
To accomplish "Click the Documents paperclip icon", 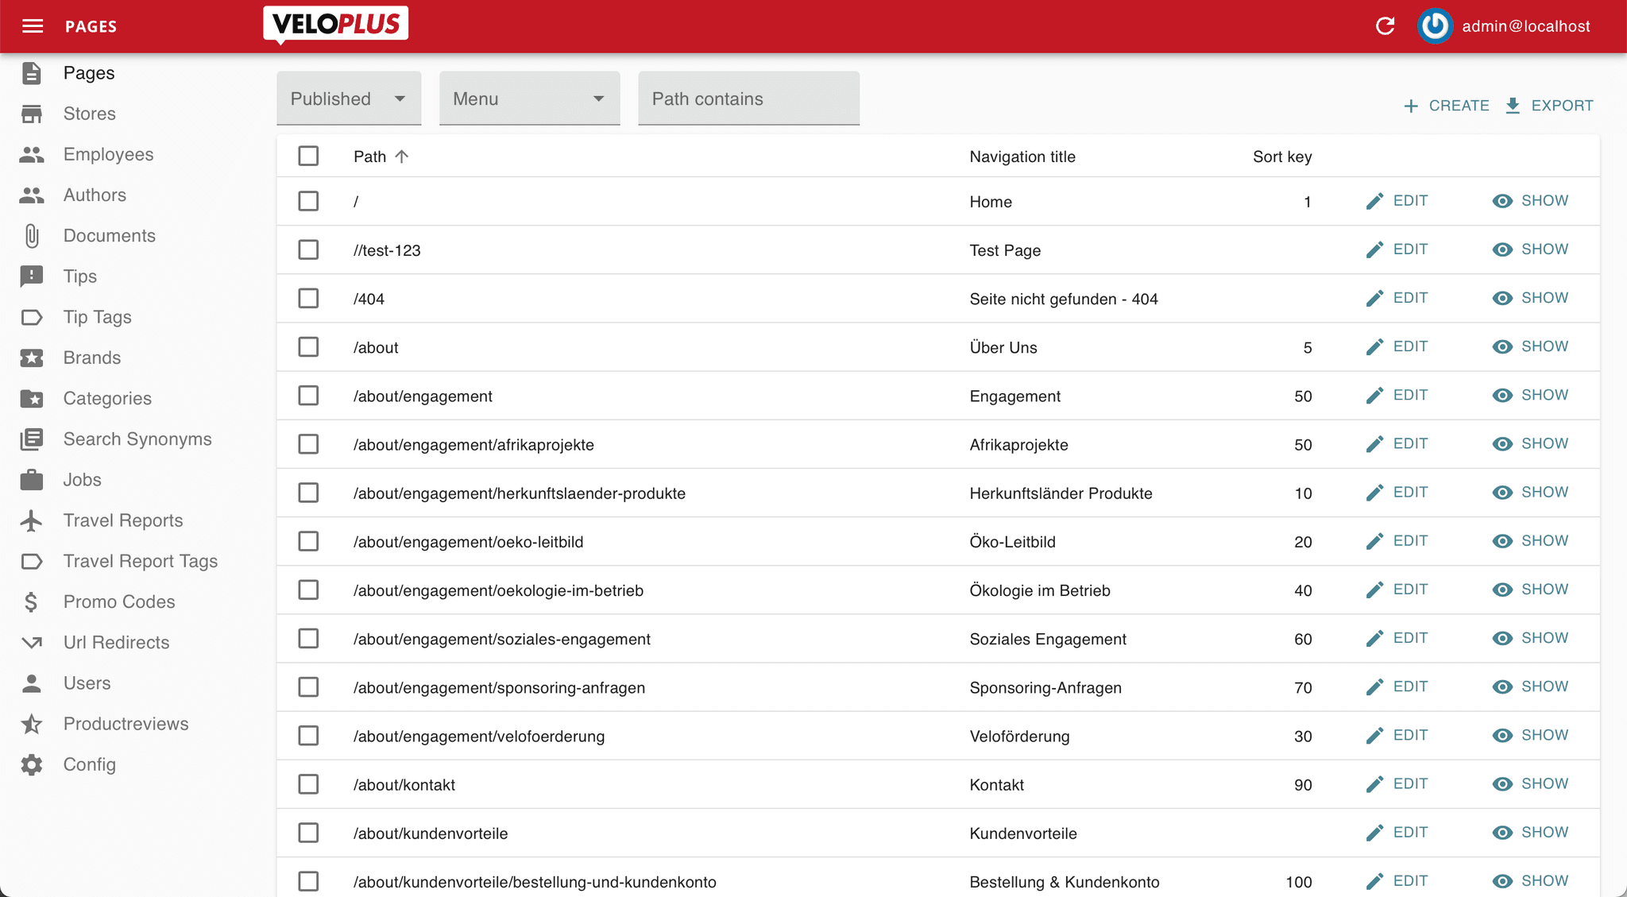I will [32, 236].
